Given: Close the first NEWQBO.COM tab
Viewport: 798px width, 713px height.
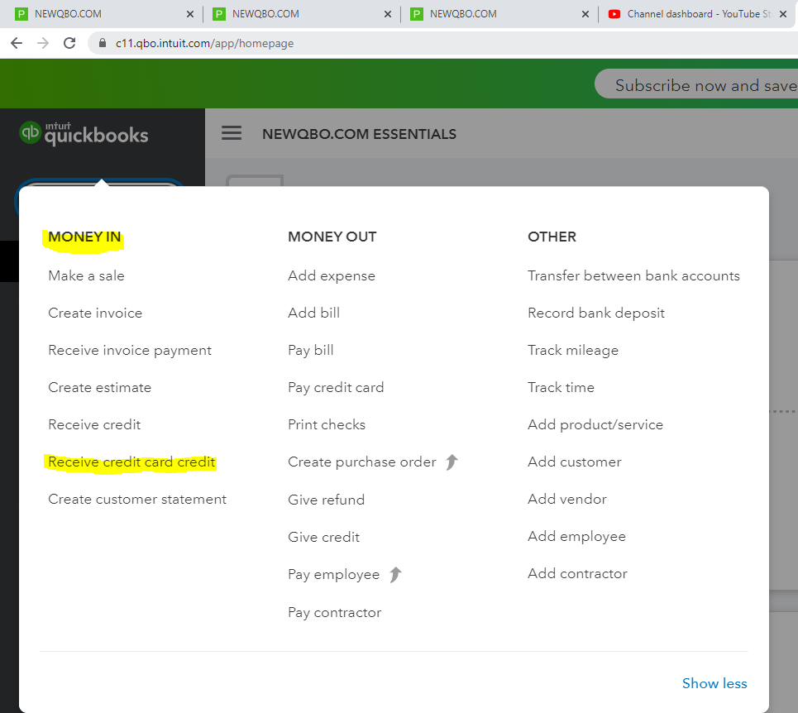Looking at the screenshot, I should point(190,14).
